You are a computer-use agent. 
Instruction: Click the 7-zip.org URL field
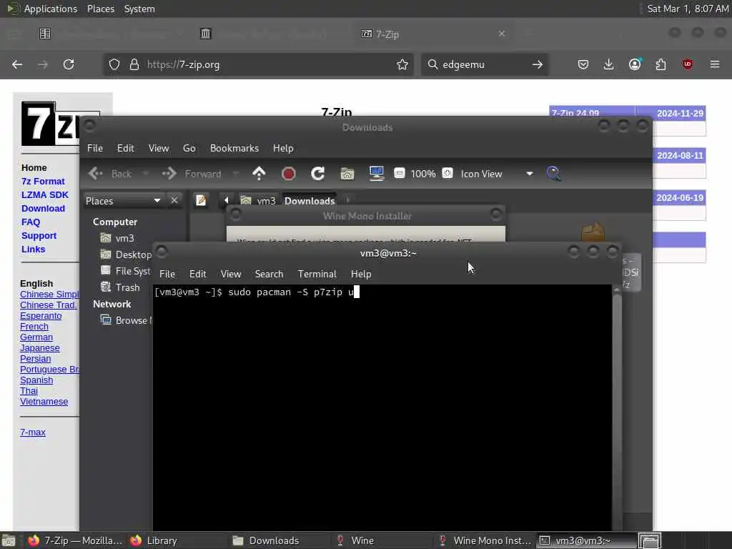tap(258, 64)
